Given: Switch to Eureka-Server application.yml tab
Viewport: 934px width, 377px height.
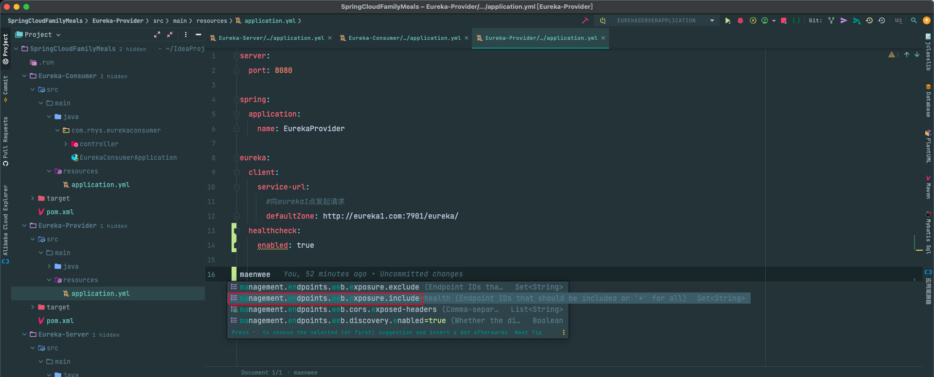Looking at the screenshot, I should pos(271,38).
